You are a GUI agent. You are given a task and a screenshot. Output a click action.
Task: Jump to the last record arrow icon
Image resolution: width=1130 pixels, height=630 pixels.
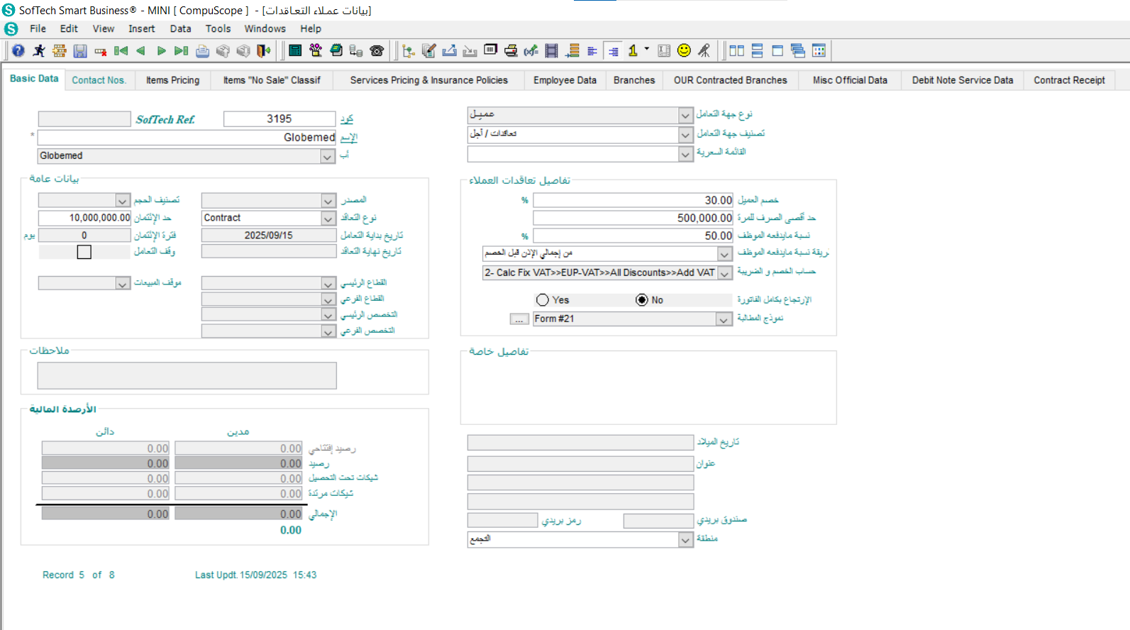tap(181, 50)
